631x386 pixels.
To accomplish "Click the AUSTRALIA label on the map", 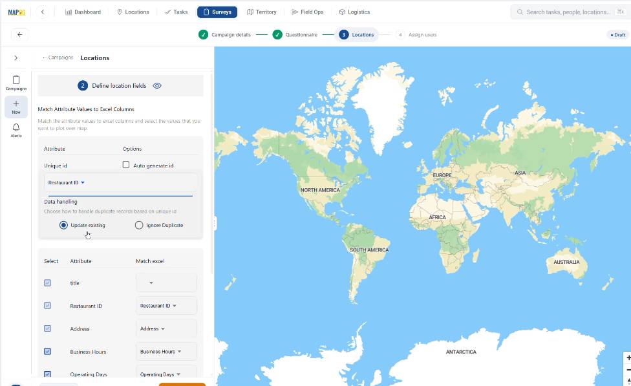I will coord(566,262).
